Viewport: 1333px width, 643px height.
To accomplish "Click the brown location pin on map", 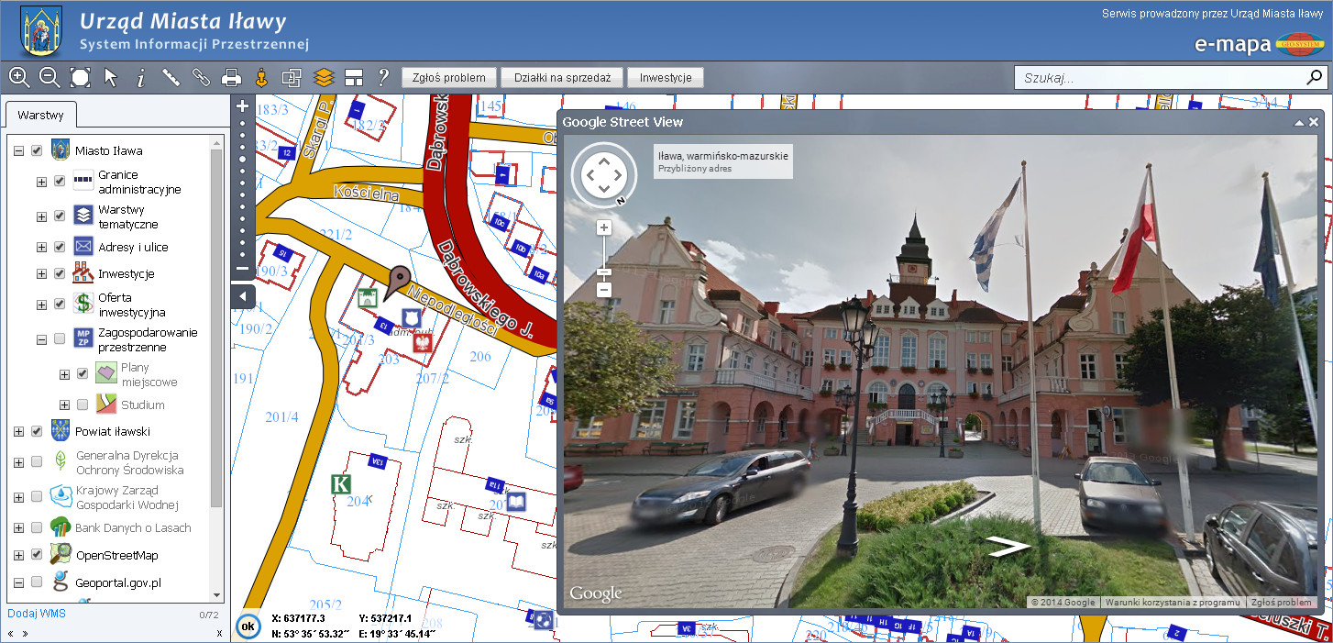I will click(398, 282).
